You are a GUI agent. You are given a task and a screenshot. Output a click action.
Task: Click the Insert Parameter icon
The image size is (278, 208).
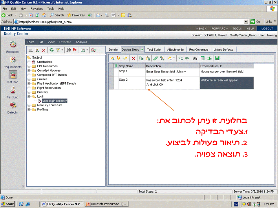180,58
